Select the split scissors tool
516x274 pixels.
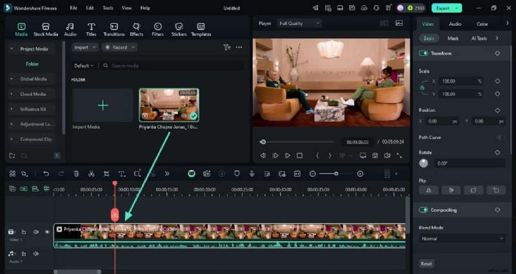(91, 174)
